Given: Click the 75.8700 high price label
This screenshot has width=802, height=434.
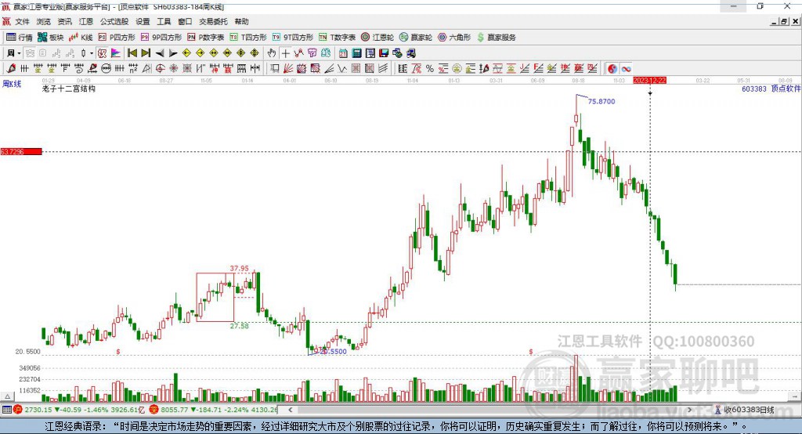Looking at the screenshot, I should click(x=601, y=101).
